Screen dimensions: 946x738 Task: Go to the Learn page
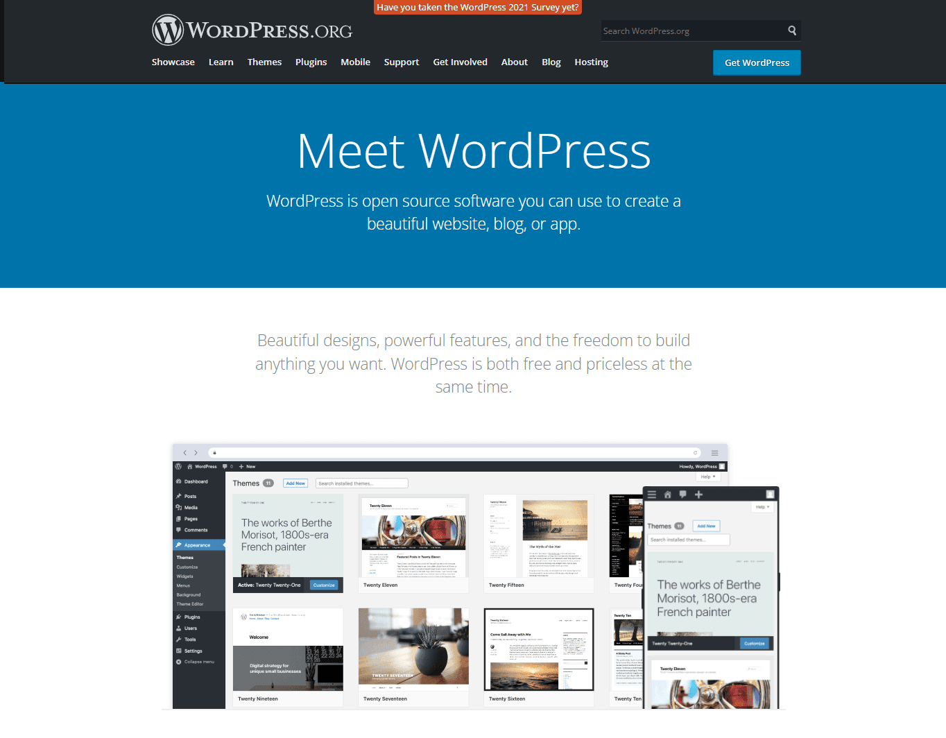coord(221,62)
